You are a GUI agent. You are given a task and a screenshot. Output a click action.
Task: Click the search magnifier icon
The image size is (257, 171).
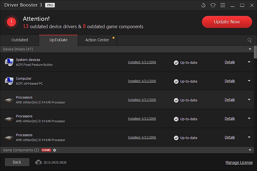[249, 40]
